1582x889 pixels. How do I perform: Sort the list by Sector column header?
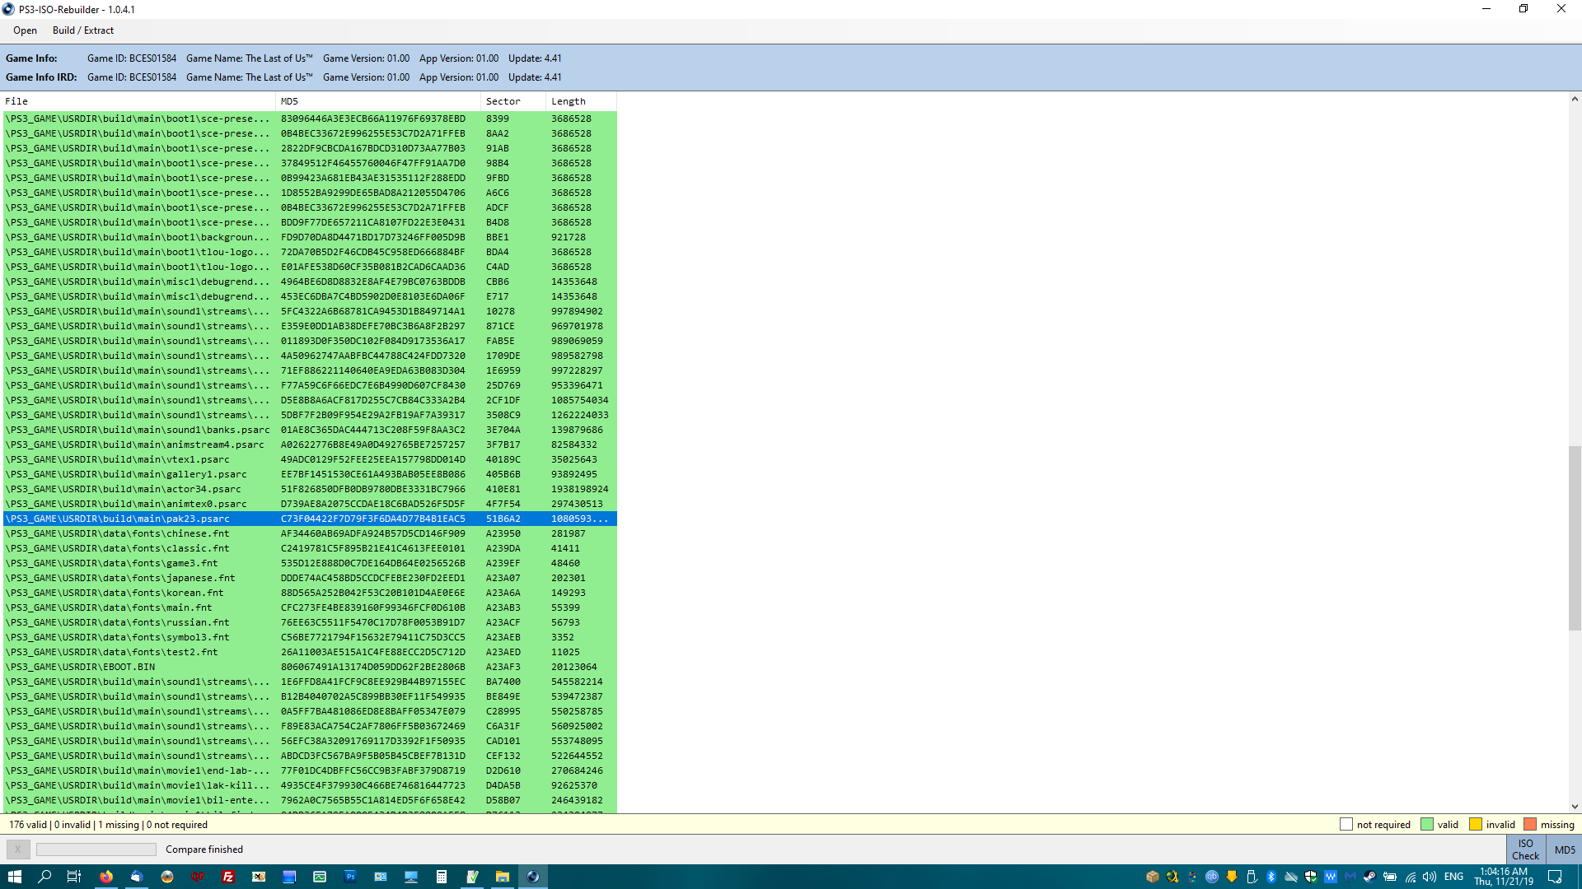click(x=513, y=101)
